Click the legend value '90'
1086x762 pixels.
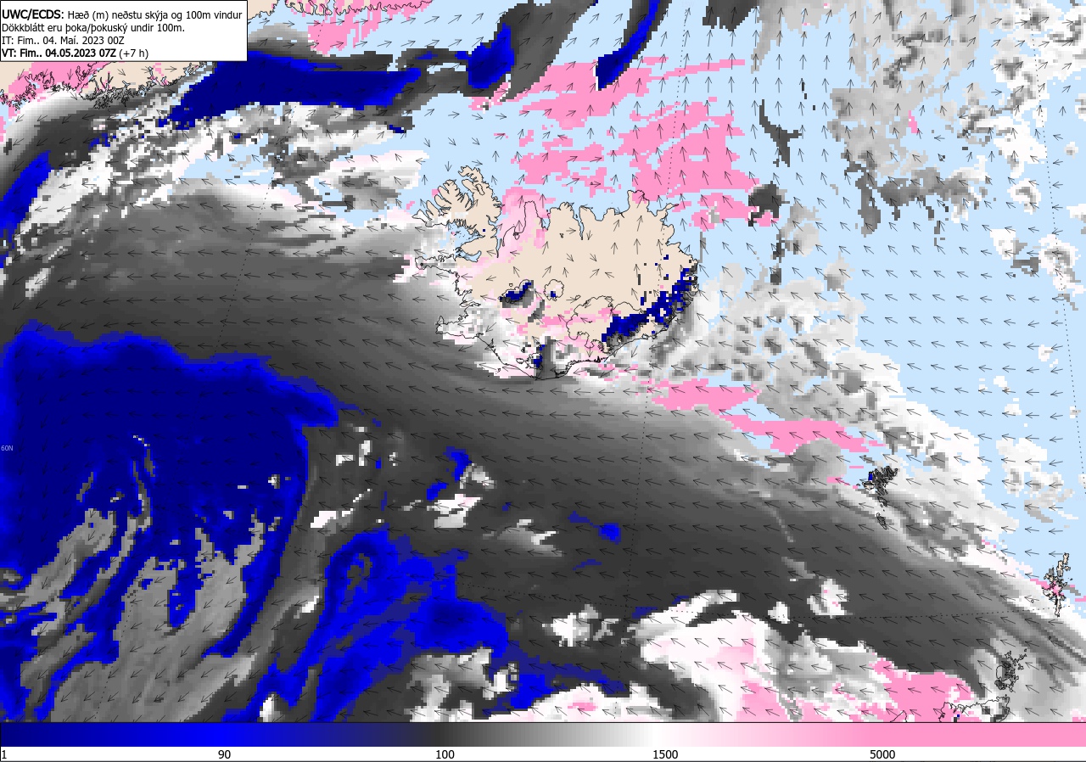[224, 754]
